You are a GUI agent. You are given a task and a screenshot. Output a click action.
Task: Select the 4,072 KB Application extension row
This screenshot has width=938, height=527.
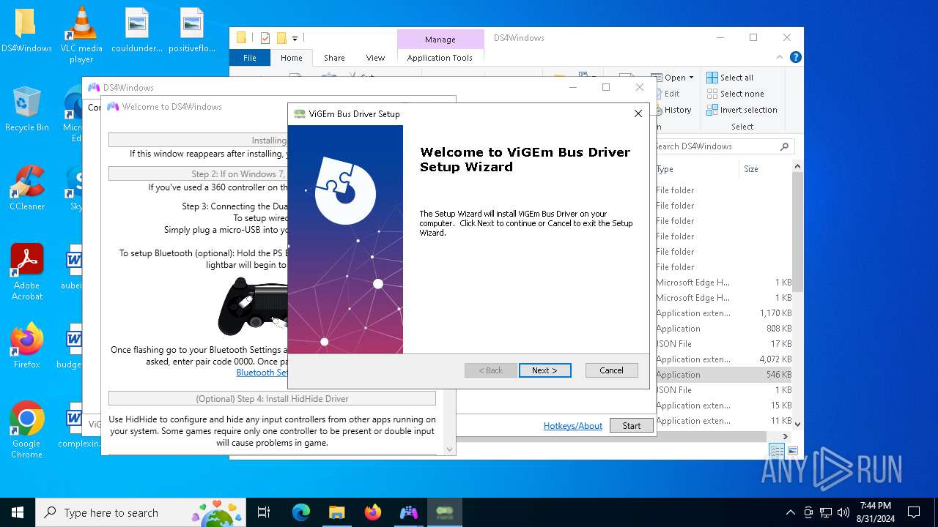[x=724, y=359]
